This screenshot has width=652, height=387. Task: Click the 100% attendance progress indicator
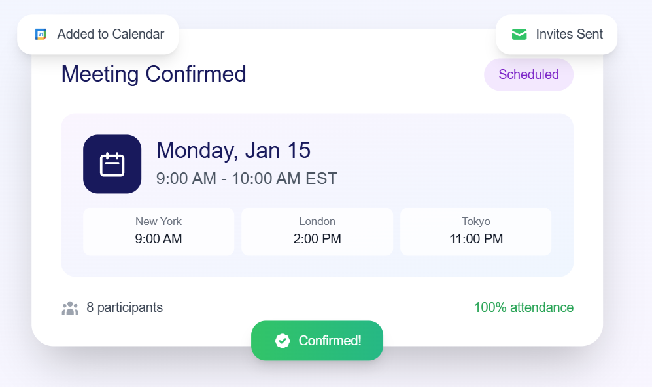[523, 307]
